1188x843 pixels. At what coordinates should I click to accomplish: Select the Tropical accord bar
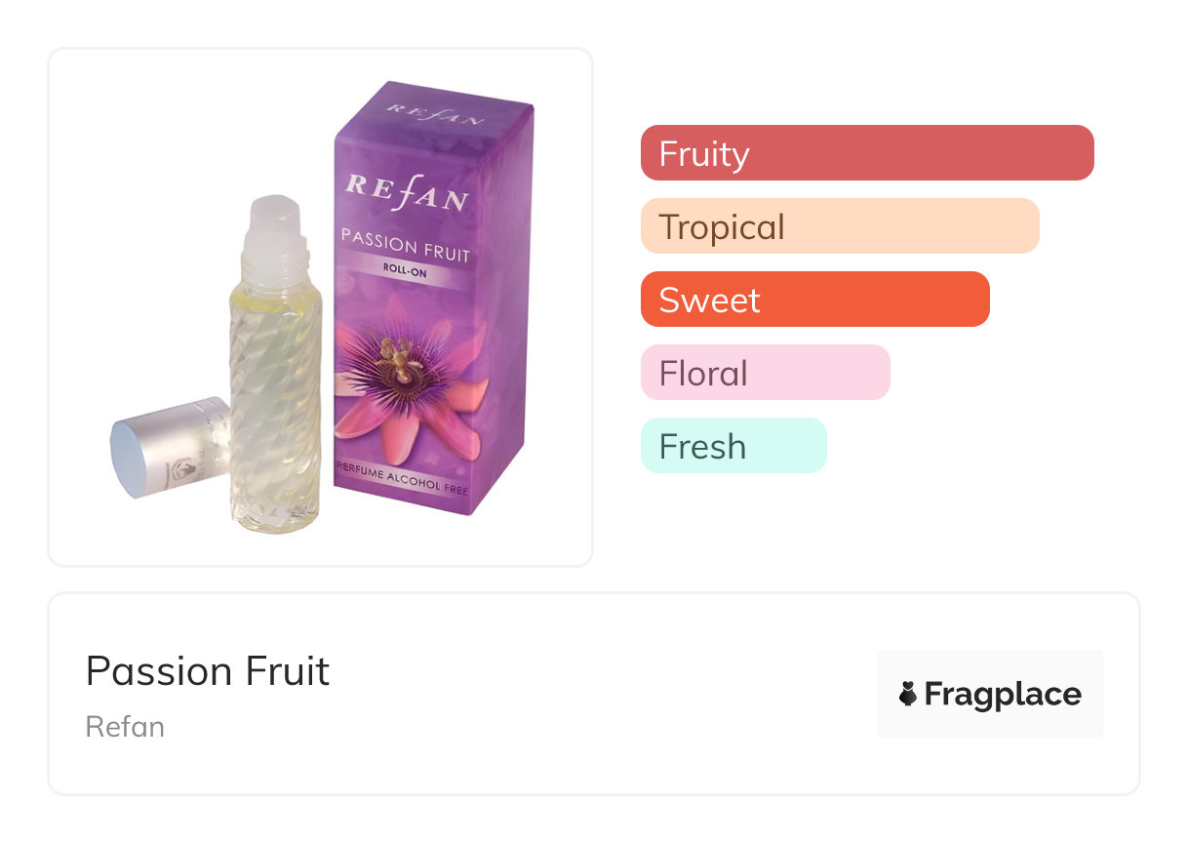coord(839,226)
